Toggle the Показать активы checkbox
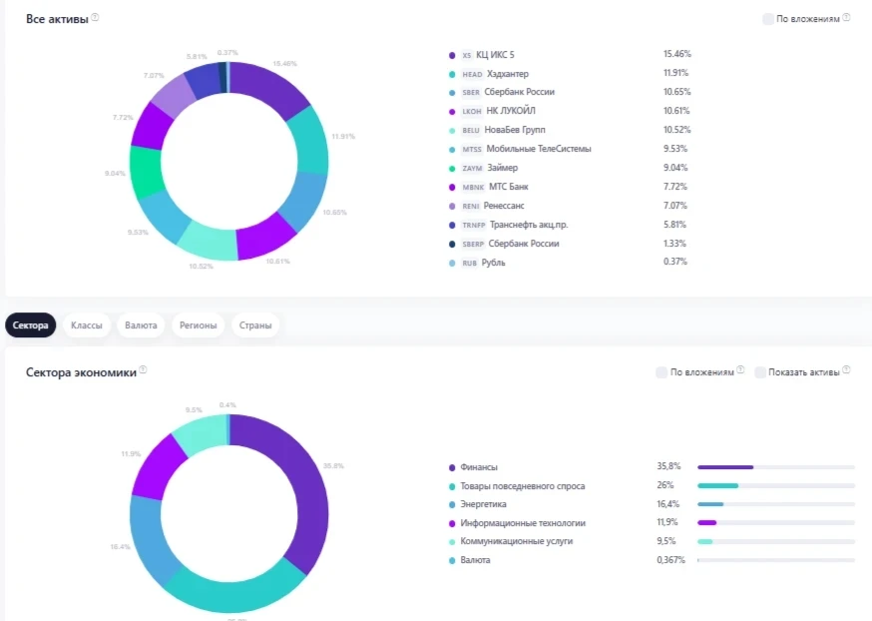 click(x=759, y=372)
